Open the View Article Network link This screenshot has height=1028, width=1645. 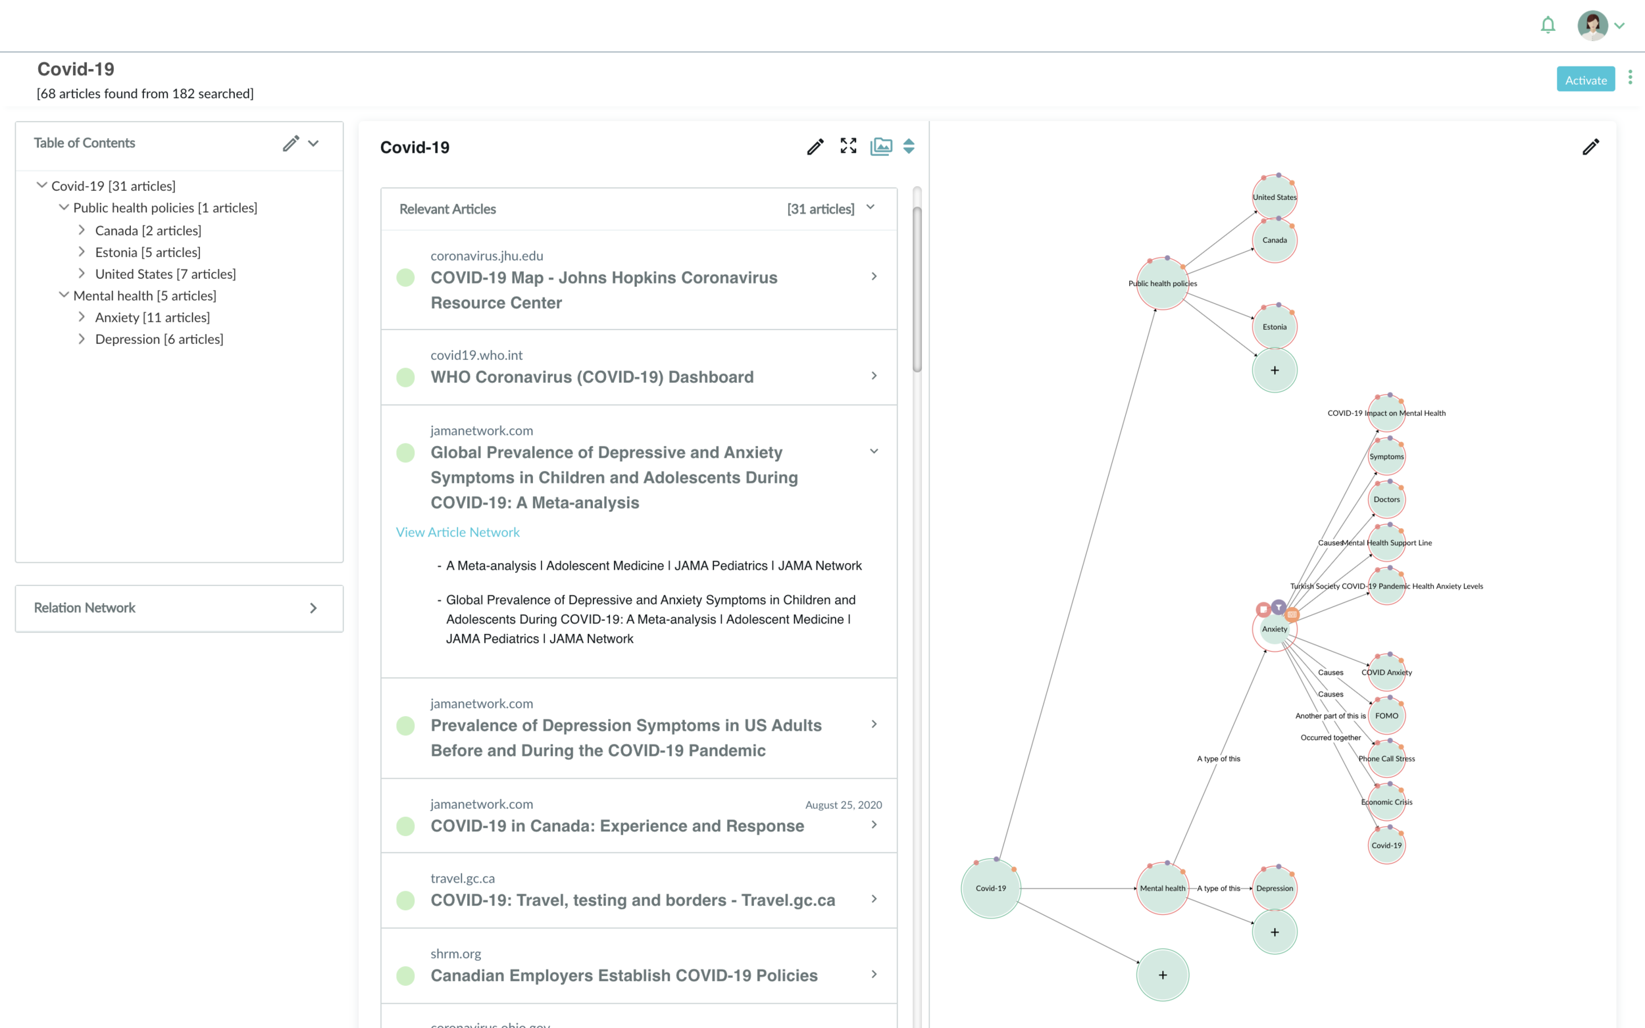(458, 532)
